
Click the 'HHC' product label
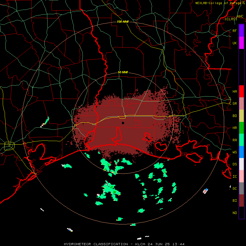coord(240,16)
